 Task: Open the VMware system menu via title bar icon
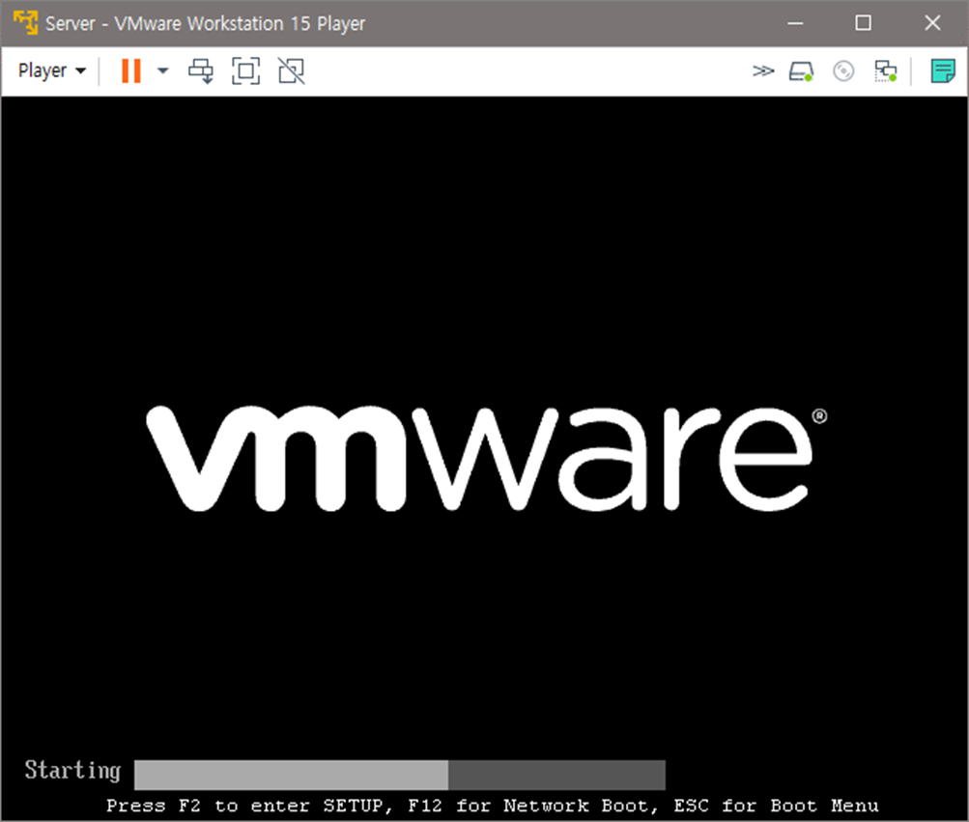(x=25, y=21)
